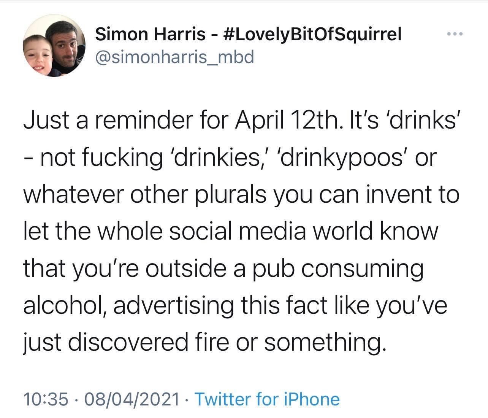The height and width of the screenshot is (418, 488).
Task: Click the tweet's last line 'just discovered fire'
Action: 126,343
